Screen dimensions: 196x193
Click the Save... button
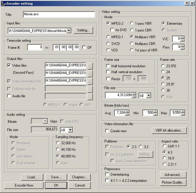point(56,177)
